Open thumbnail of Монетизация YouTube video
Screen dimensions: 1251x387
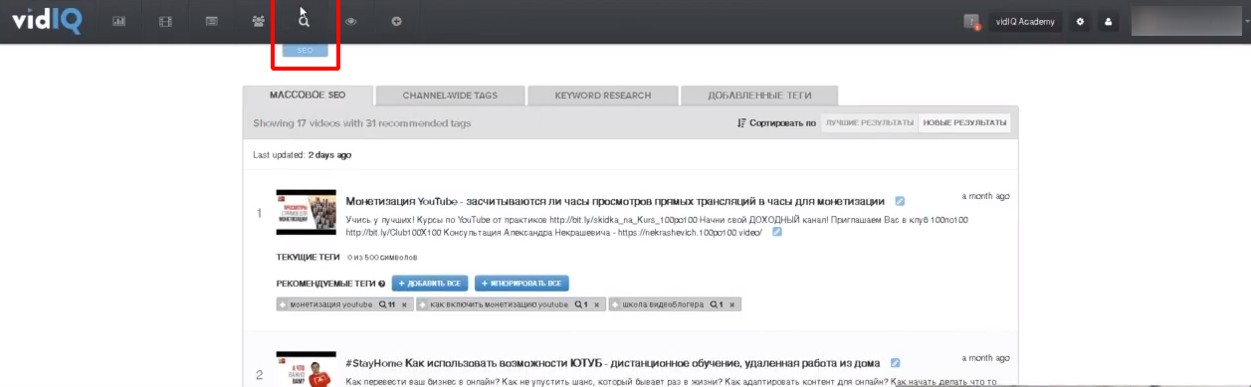coord(307,212)
